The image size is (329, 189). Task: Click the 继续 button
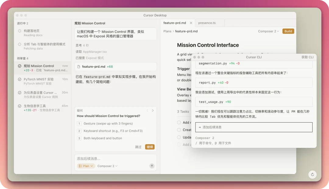150,147
